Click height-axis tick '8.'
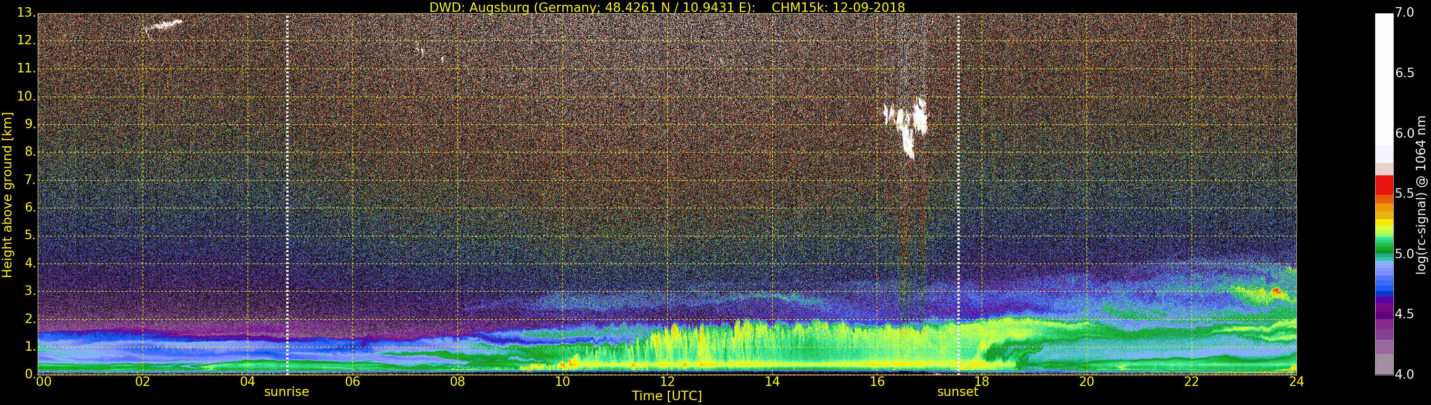 coord(30,152)
